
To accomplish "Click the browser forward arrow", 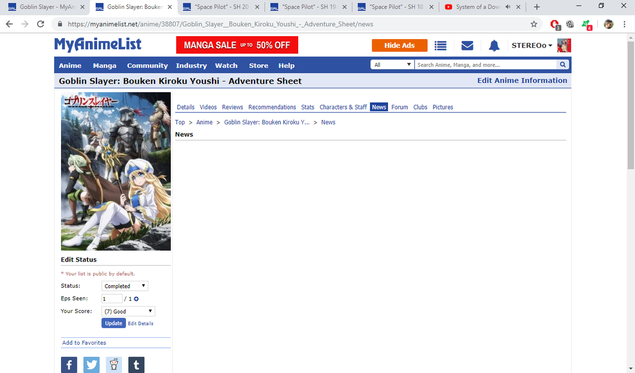I will [x=25, y=24].
